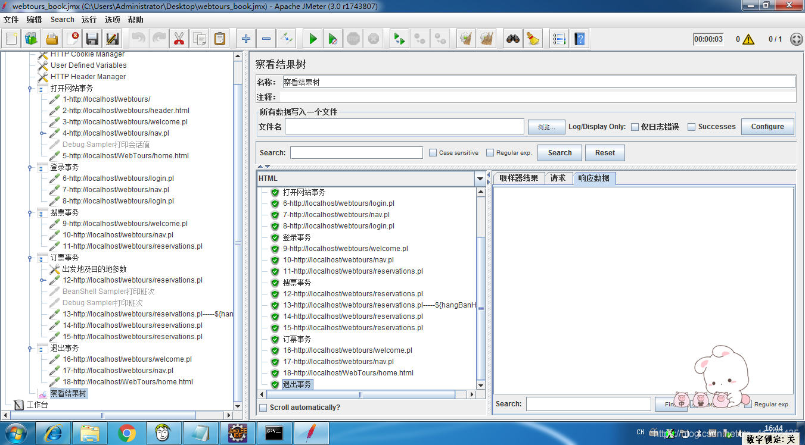
Task: Clear current results with the broom icon
Action: (466, 39)
